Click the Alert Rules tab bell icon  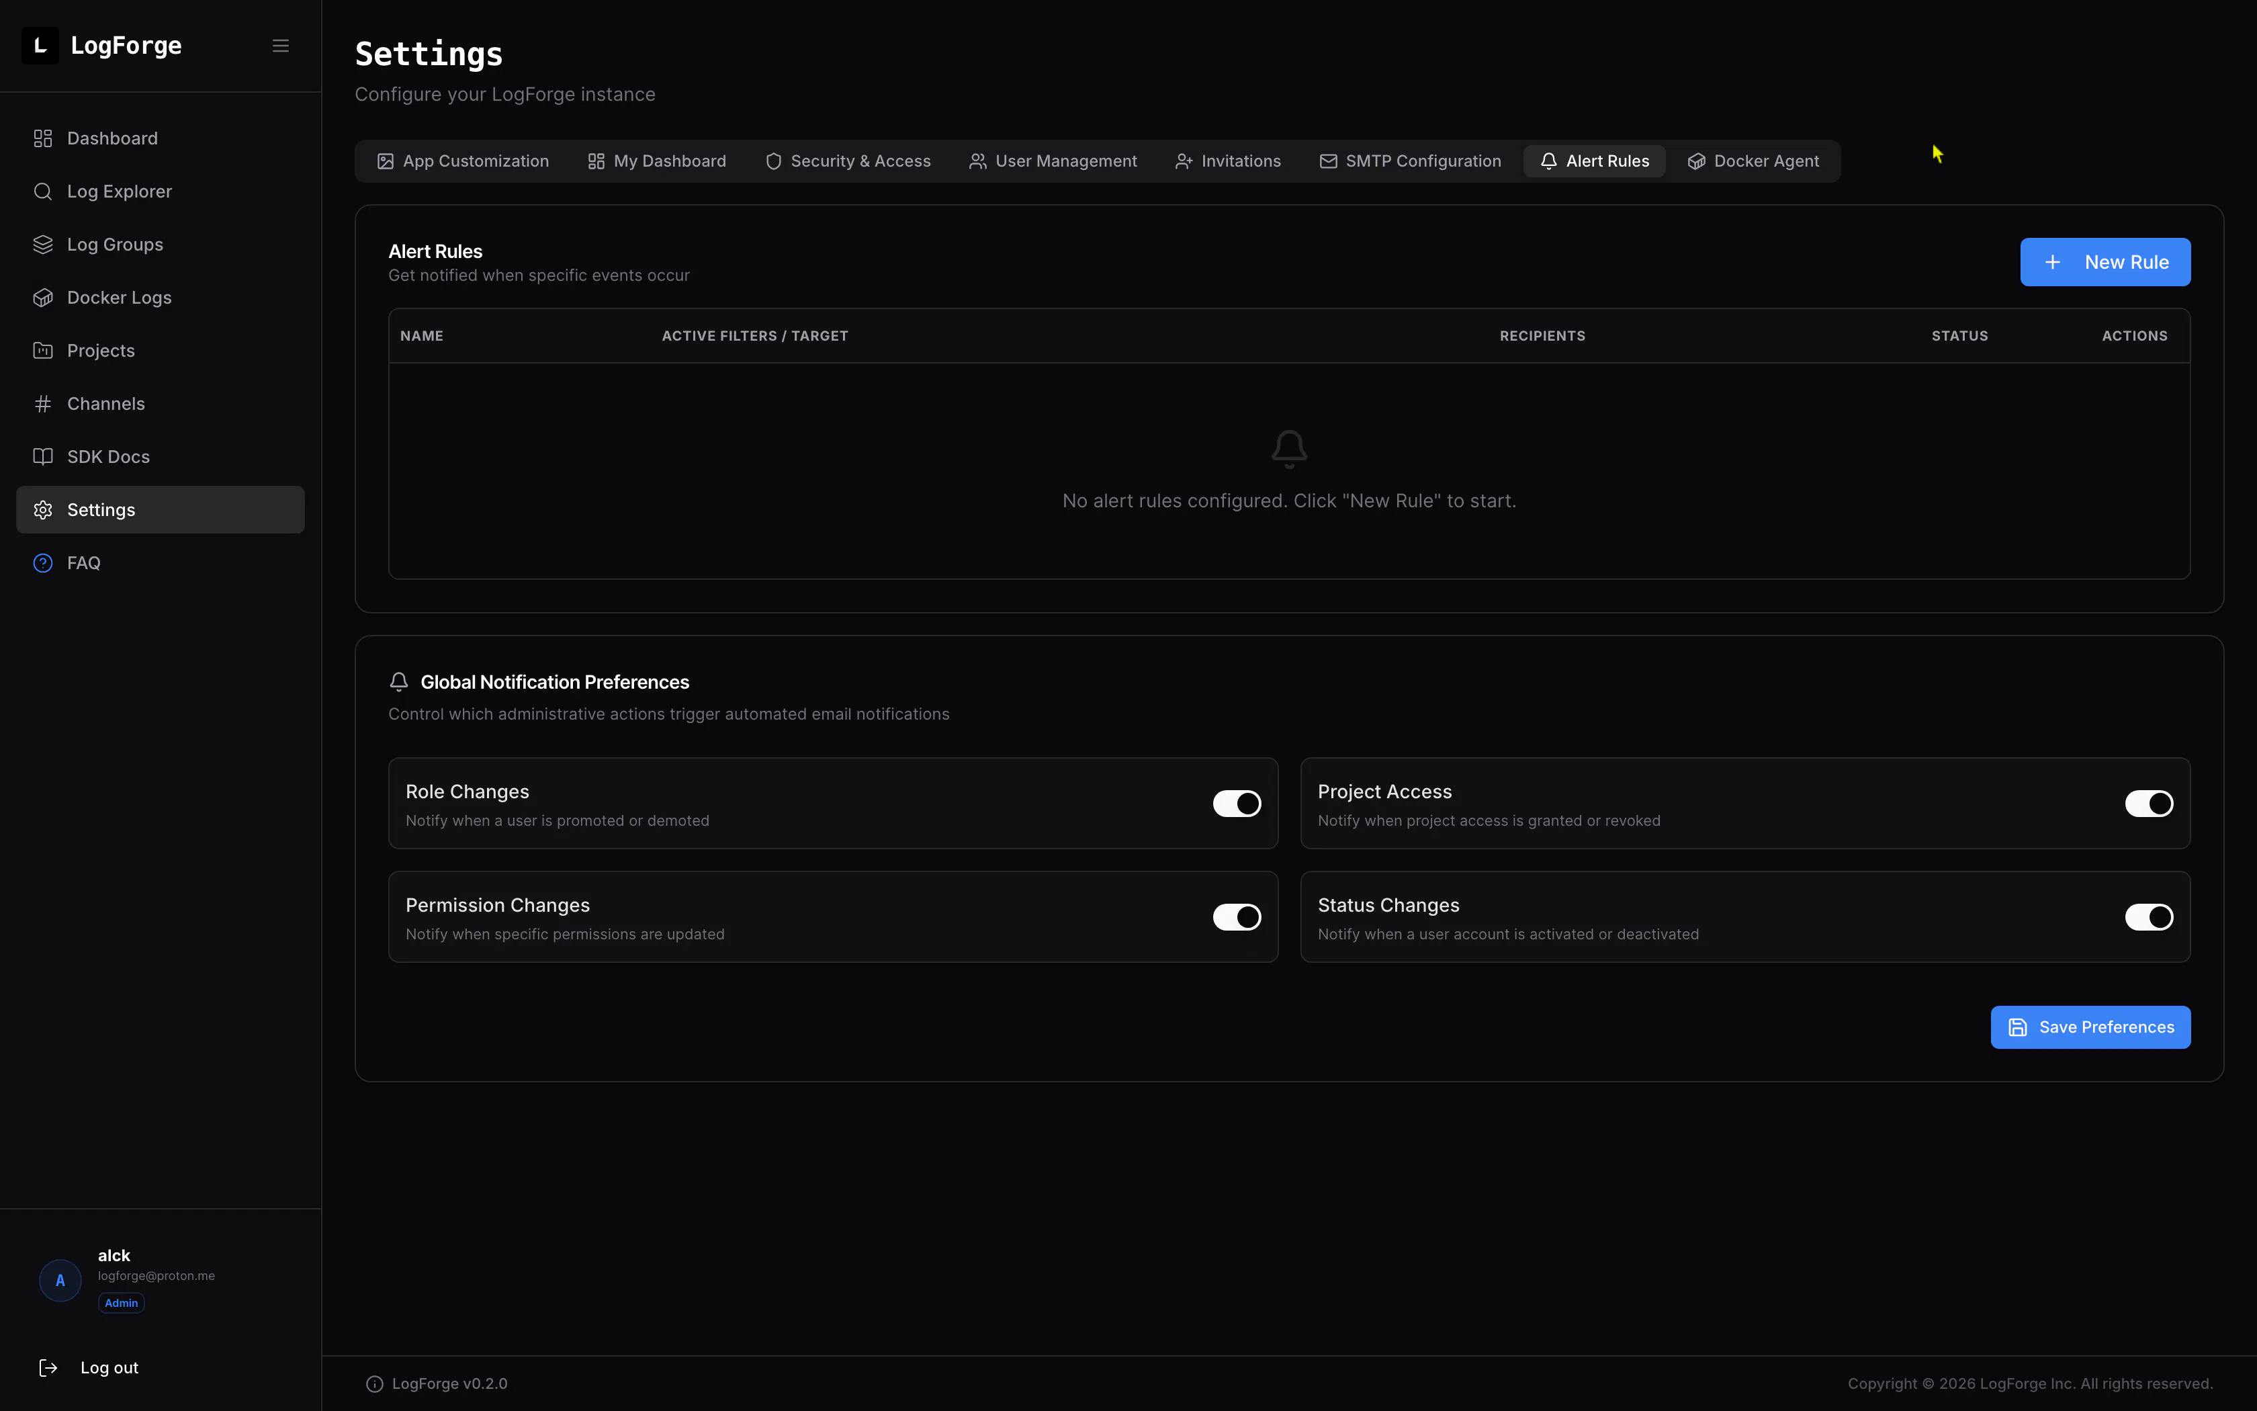pos(1548,161)
